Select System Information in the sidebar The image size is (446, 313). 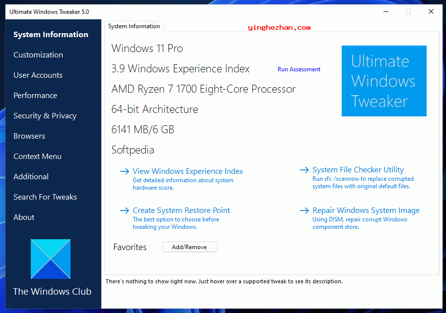51,35
